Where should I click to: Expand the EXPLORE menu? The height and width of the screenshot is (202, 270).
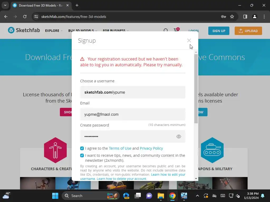tap(54, 31)
